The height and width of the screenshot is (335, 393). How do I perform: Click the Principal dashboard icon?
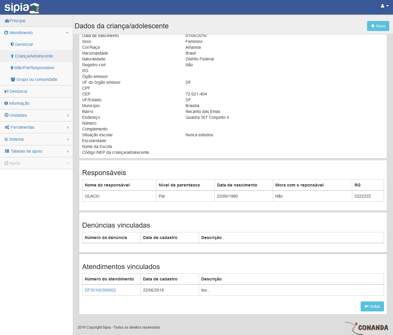tap(7, 21)
